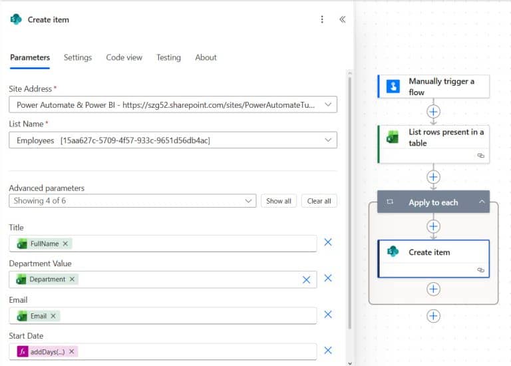Click the Excel icon on List rows card

click(393, 137)
